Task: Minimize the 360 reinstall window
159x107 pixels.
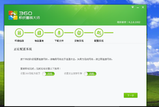Action: [138, 7]
